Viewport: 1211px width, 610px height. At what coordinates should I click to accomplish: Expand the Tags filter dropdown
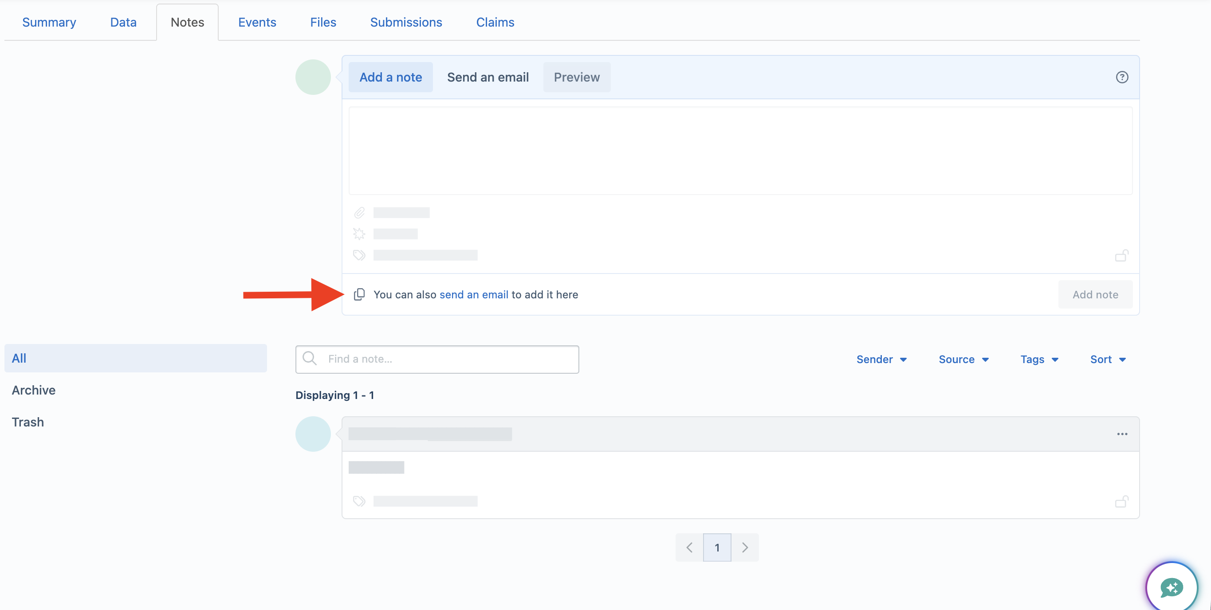[1039, 359]
